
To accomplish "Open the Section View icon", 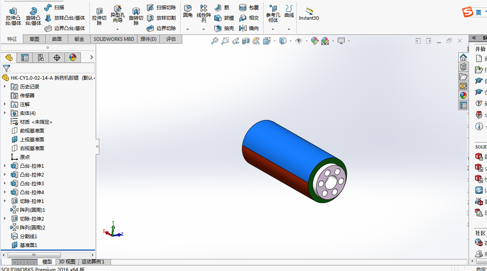I will tap(246, 41).
